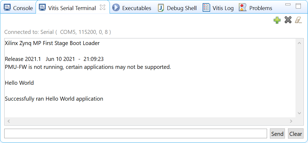Click the Clear button
The height and width of the screenshot is (143, 308).
click(x=295, y=134)
